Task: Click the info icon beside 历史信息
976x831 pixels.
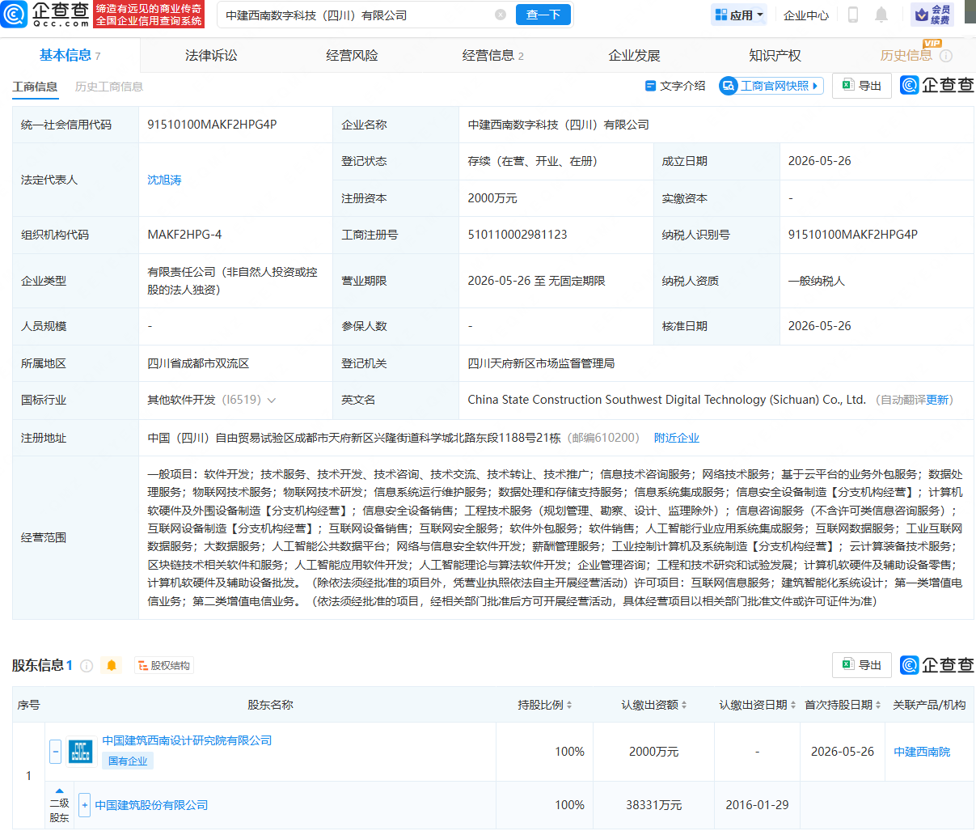Action: tap(946, 56)
